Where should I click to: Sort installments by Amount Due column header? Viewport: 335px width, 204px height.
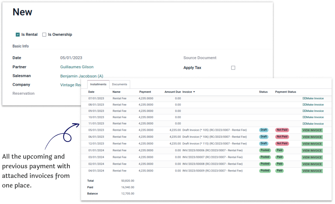(173, 92)
